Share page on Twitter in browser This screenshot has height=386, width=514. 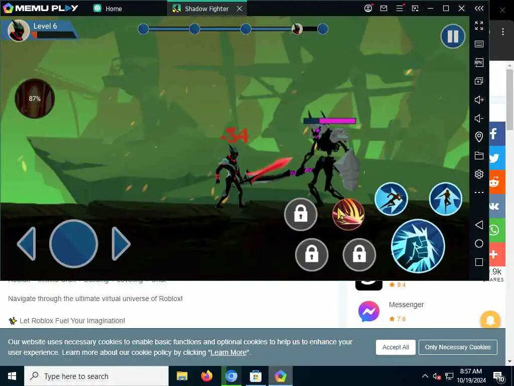click(x=497, y=157)
